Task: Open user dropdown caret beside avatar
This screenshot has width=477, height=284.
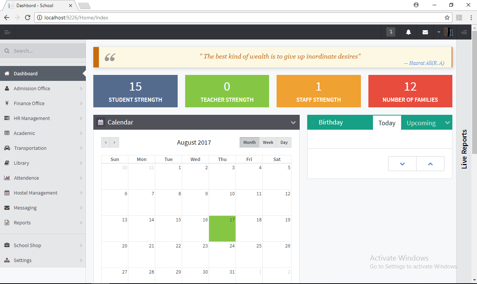Action: [x=439, y=32]
